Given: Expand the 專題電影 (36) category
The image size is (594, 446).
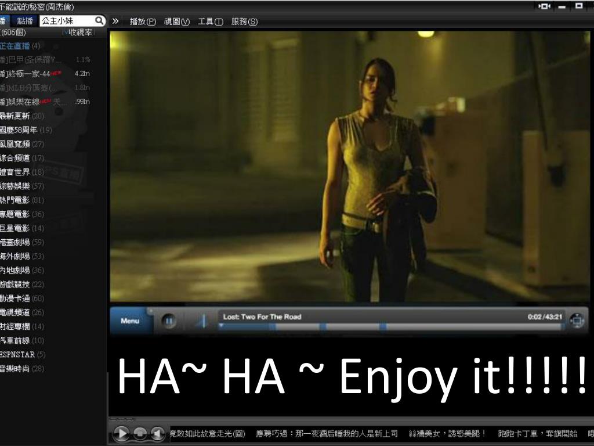Looking at the screenshot, I should click(22, 214).
